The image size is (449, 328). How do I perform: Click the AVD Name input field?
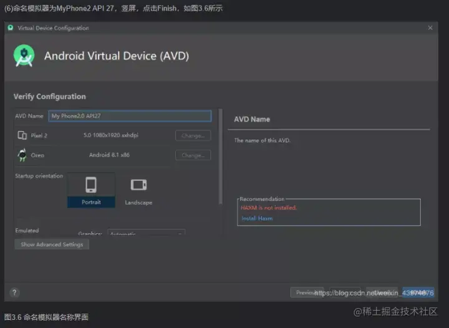[x=130, y=116]
